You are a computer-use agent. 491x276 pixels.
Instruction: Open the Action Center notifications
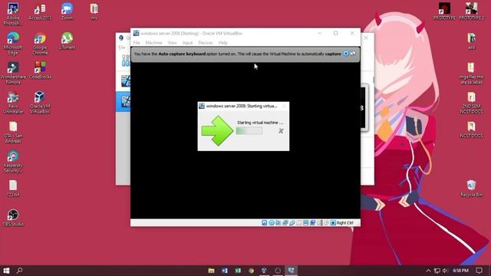pos(479,271)
